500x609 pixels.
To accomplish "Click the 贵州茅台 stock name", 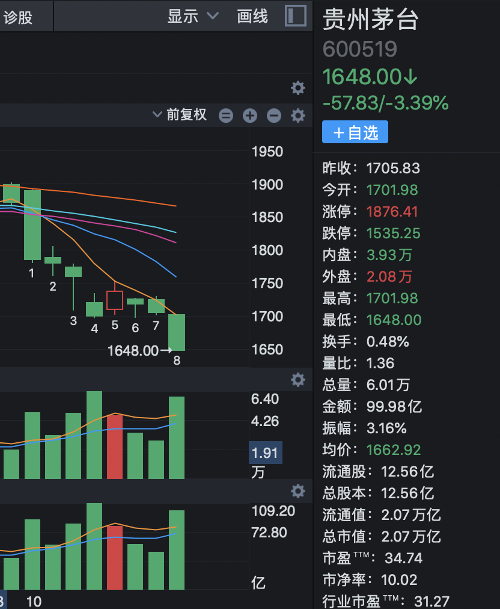I will click(x=371, y=20).
